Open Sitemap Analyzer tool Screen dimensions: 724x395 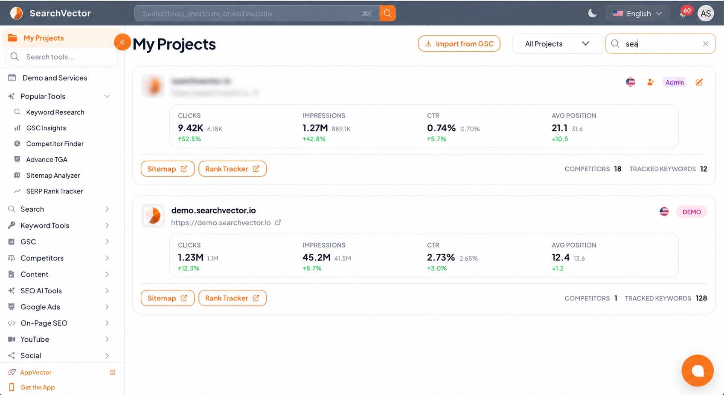click(53, 175)
